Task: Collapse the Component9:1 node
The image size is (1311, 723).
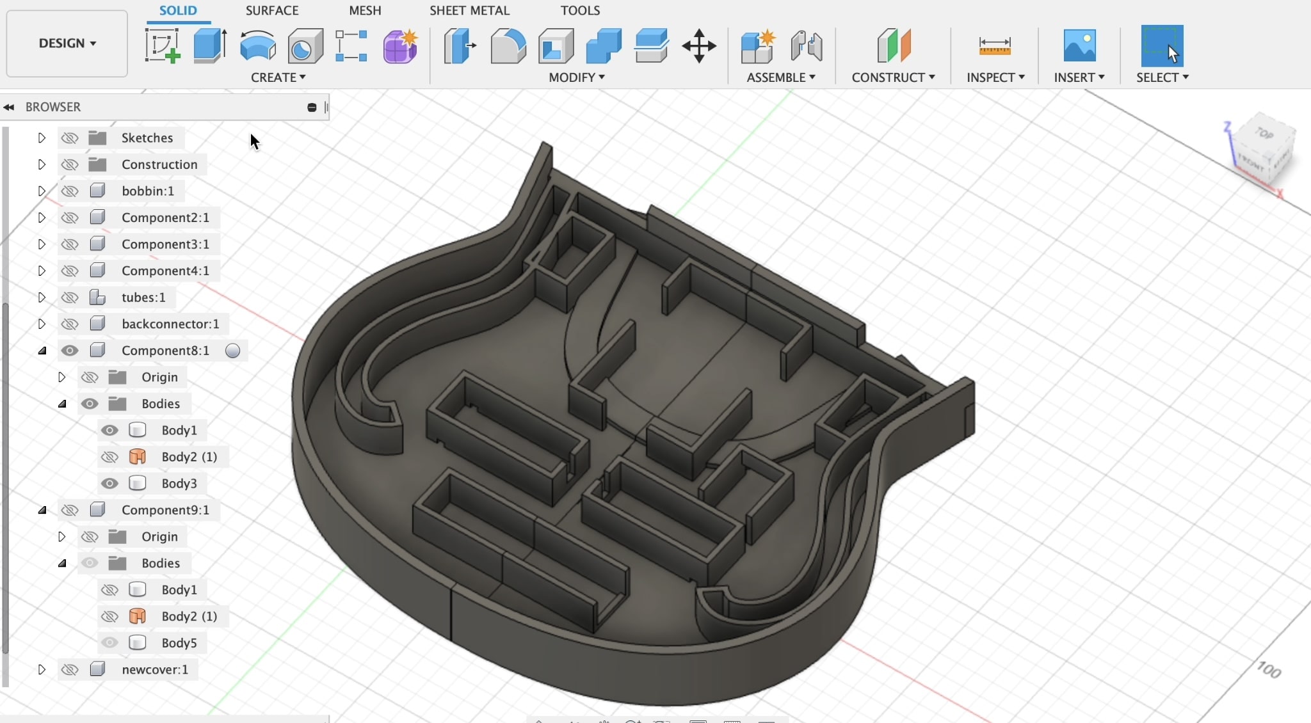Action: tap(42, 510)
